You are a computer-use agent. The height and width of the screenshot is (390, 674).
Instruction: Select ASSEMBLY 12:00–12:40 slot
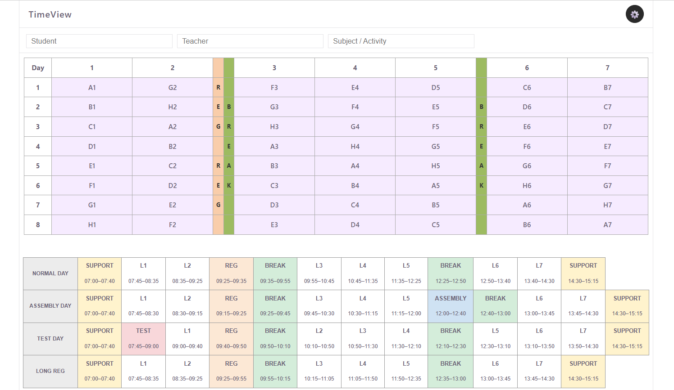tap(451, 306)
